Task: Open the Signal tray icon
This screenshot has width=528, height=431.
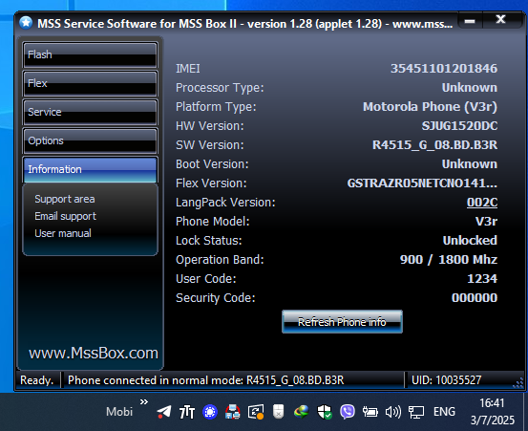Action: [210, 412]
